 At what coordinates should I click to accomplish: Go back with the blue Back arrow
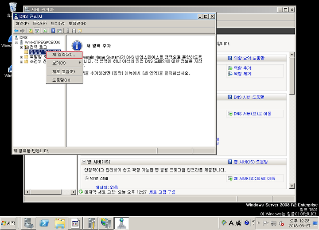coord(16,31)
